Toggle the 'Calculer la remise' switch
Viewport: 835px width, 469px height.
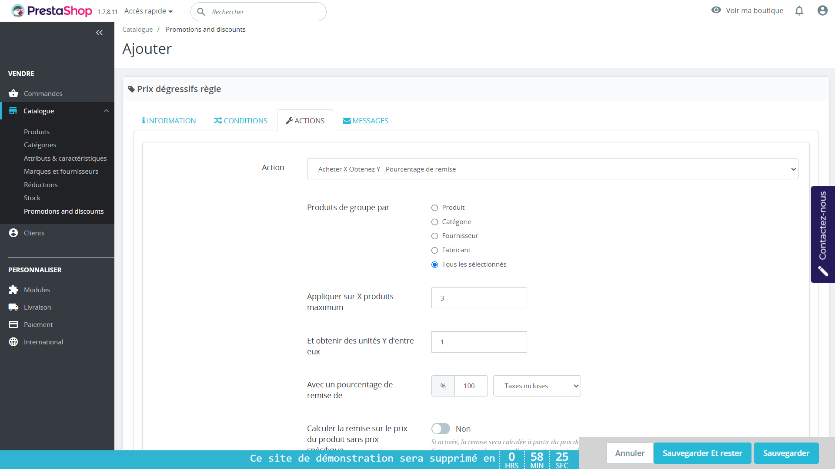point(441,429)
